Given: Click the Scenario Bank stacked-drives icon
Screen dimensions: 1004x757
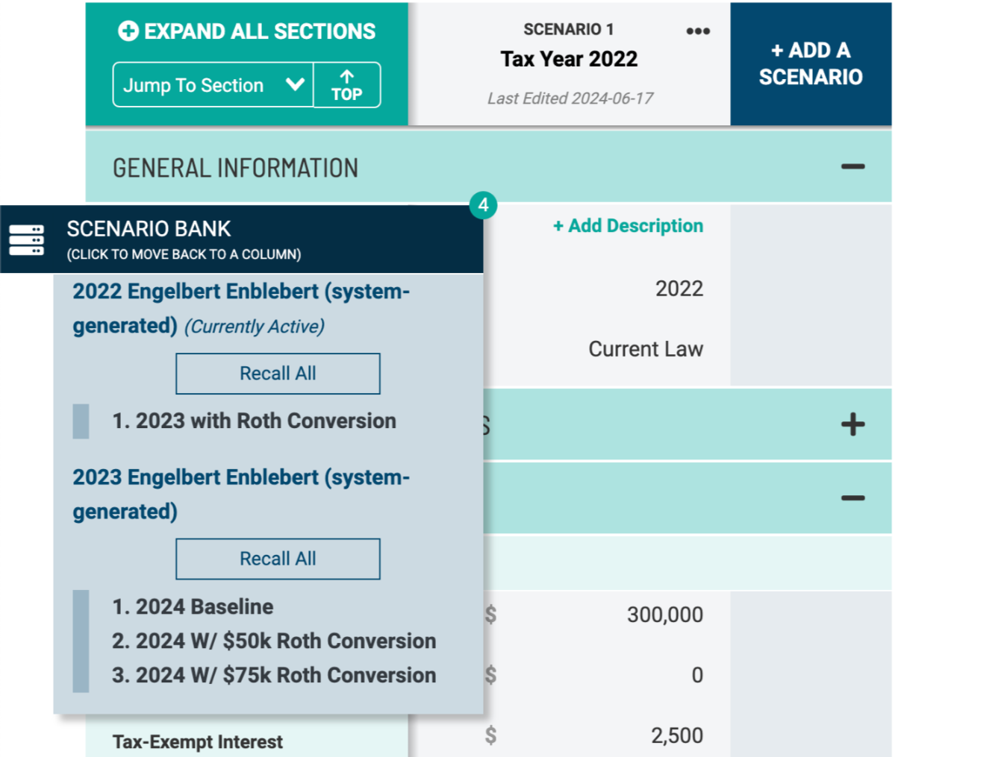Looking at the screenshot, I should [x=26, y=240].
